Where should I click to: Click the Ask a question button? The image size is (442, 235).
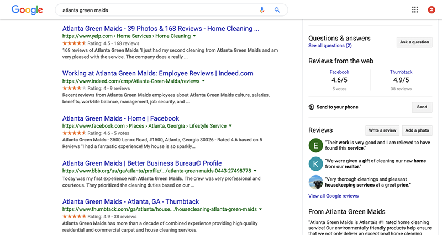point(414,42)
